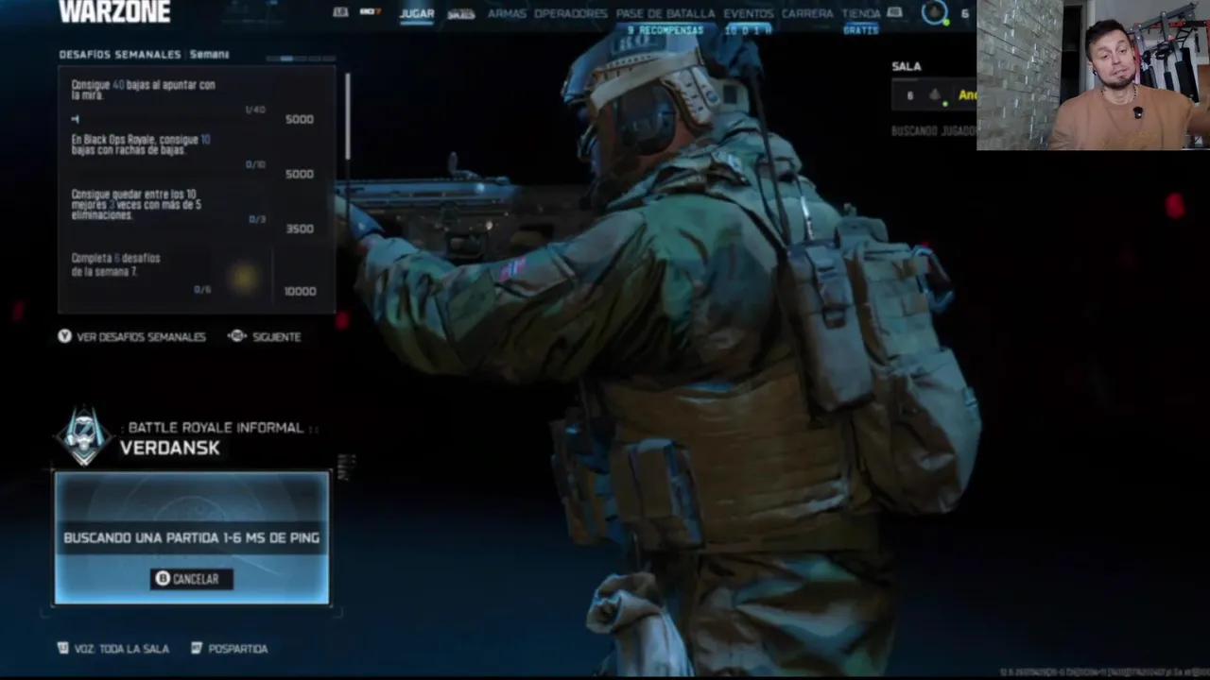Open the lobby player card in SALA
Viewport: 1210px width, 680px height.
click(934, 95)
